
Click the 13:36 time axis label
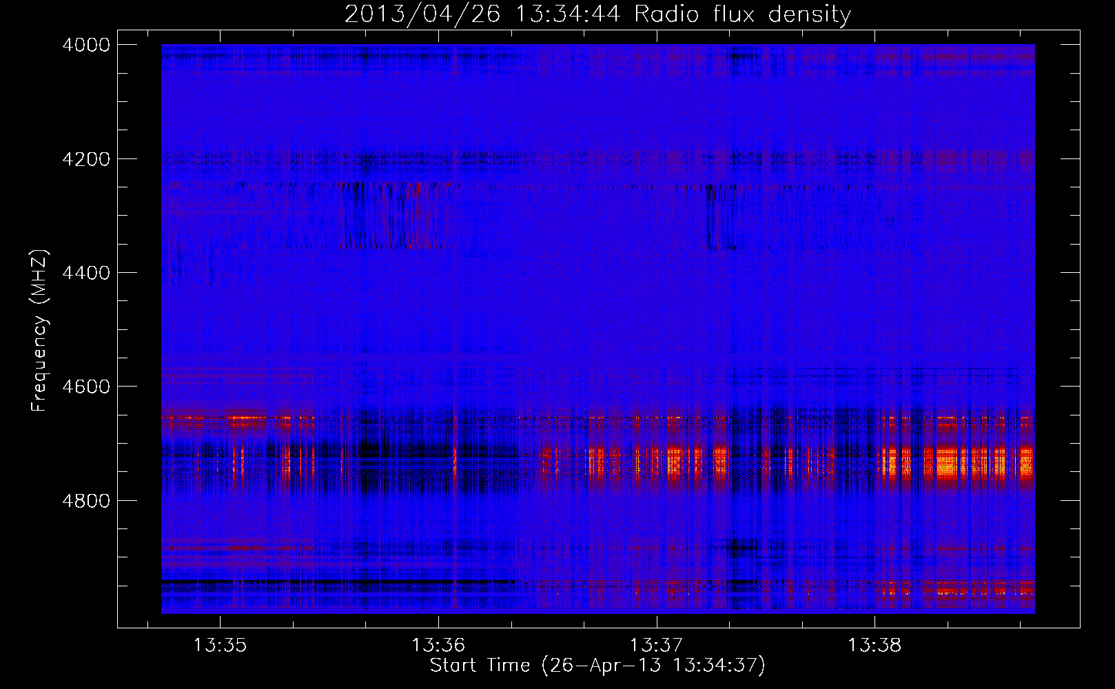pyautogui.click(x=438, y=646)
